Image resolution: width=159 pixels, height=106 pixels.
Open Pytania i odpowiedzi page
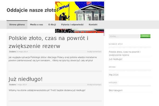[x=72, y=25]
